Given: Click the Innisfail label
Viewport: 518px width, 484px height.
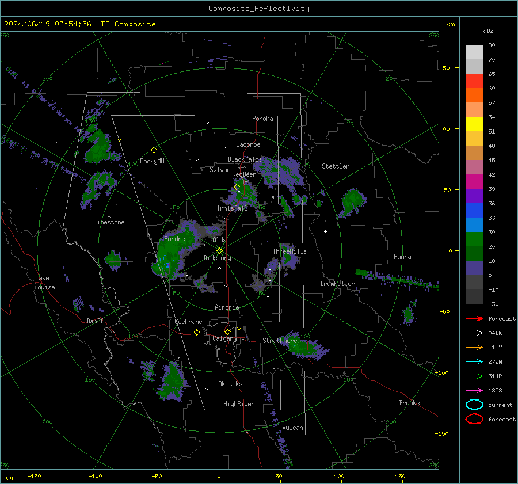Looking at the screenshot, I should [x=233, y=208].
